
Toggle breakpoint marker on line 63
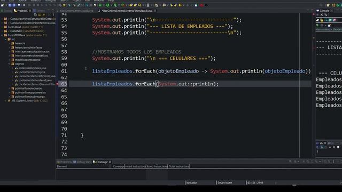tap(57, 84)
